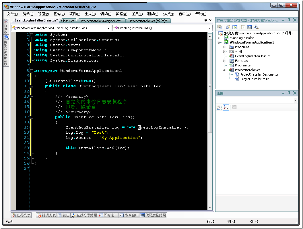Image resolution: width=303 pixels, height=229 pixels.
Task: Click the Properties folder icon in tree
Action: [232, 47]
